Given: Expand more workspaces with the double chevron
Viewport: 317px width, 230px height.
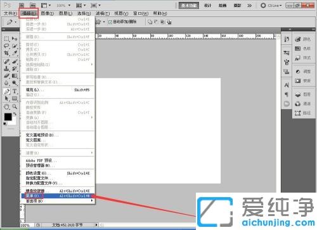Looking at the screenshot, I should [x=250, y=6].
